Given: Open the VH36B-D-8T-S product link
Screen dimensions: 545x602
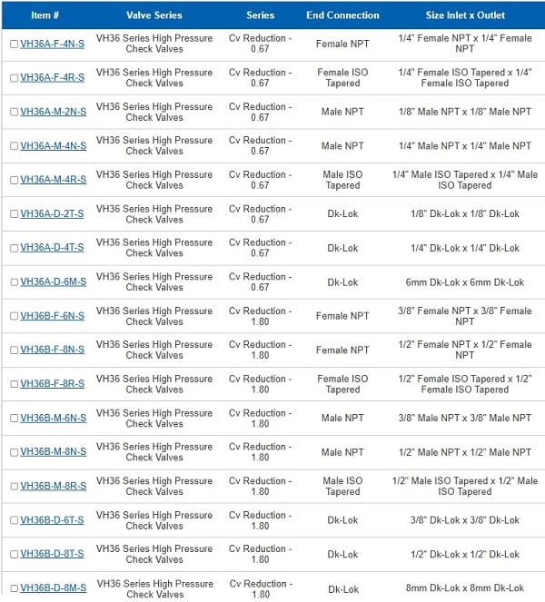Looking at the screenshot, I should tap(52, 554).
